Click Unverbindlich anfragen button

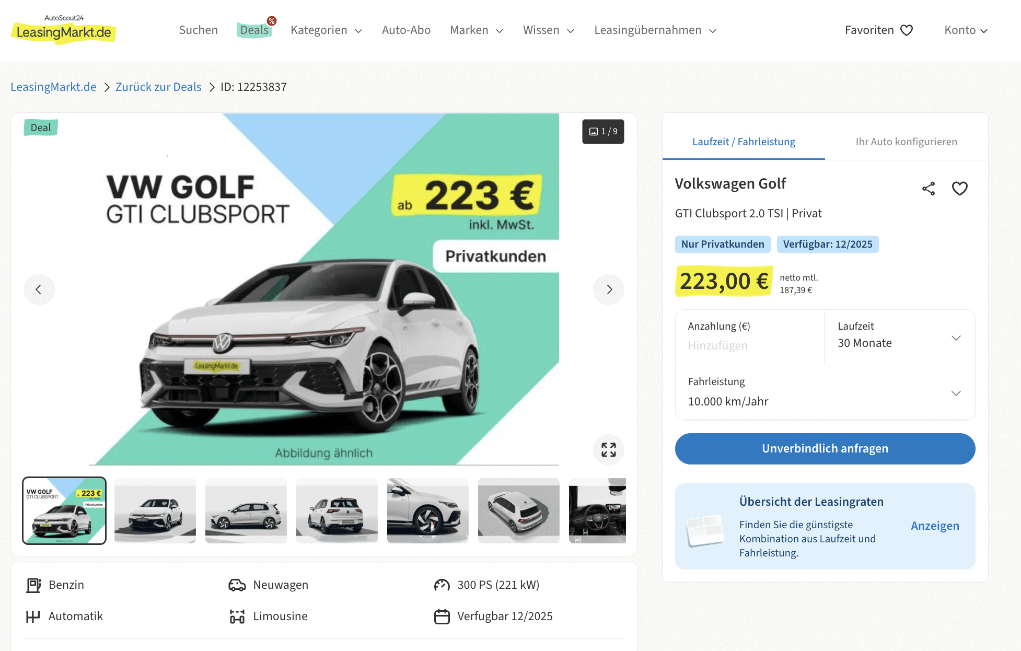point(825,449)
